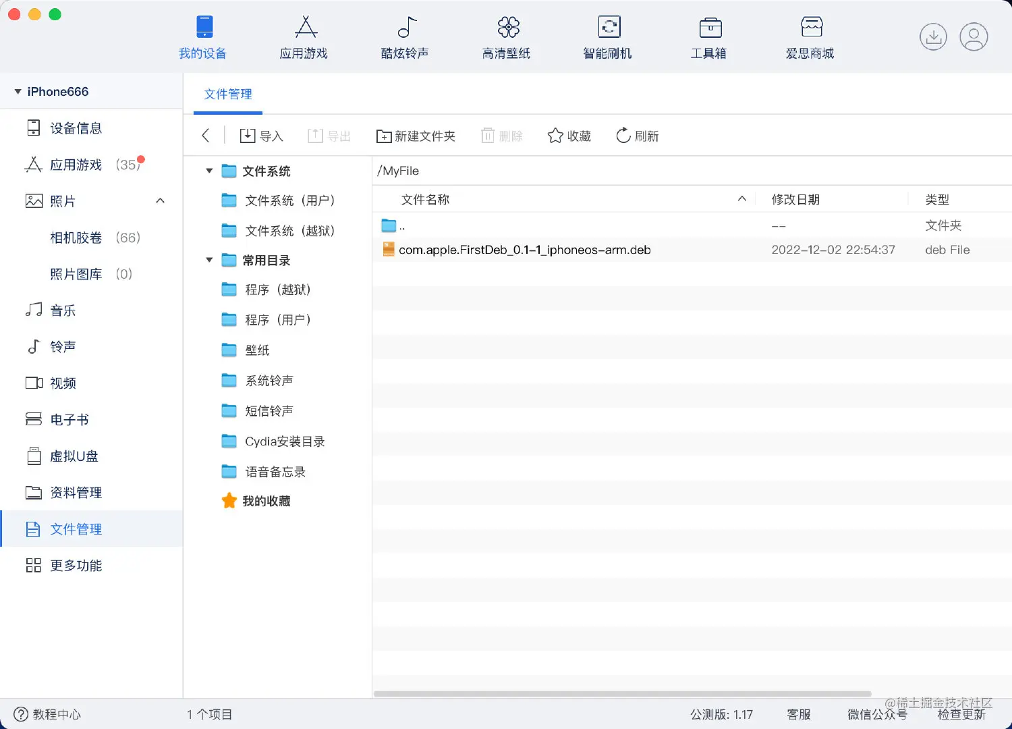Viewport: 1012px width, 729px height.
Task: Select the 壁纸 folder
Action: click(246, 350)
